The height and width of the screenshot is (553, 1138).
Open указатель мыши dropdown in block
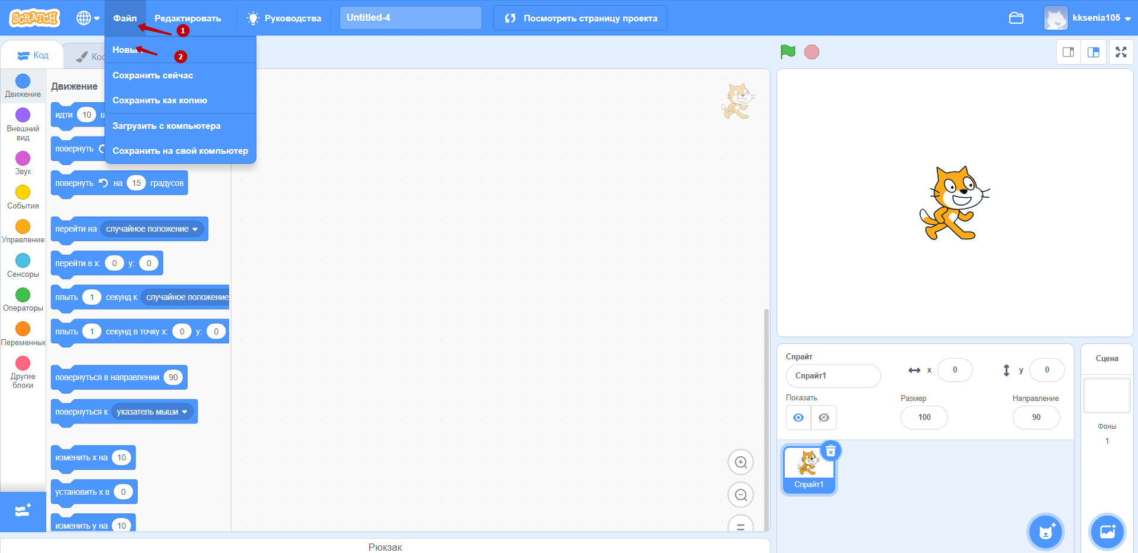coord(153,412)
